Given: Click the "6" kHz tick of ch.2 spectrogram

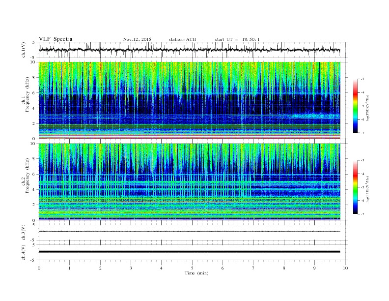Looking at the screenshot, I should point(34,174).
